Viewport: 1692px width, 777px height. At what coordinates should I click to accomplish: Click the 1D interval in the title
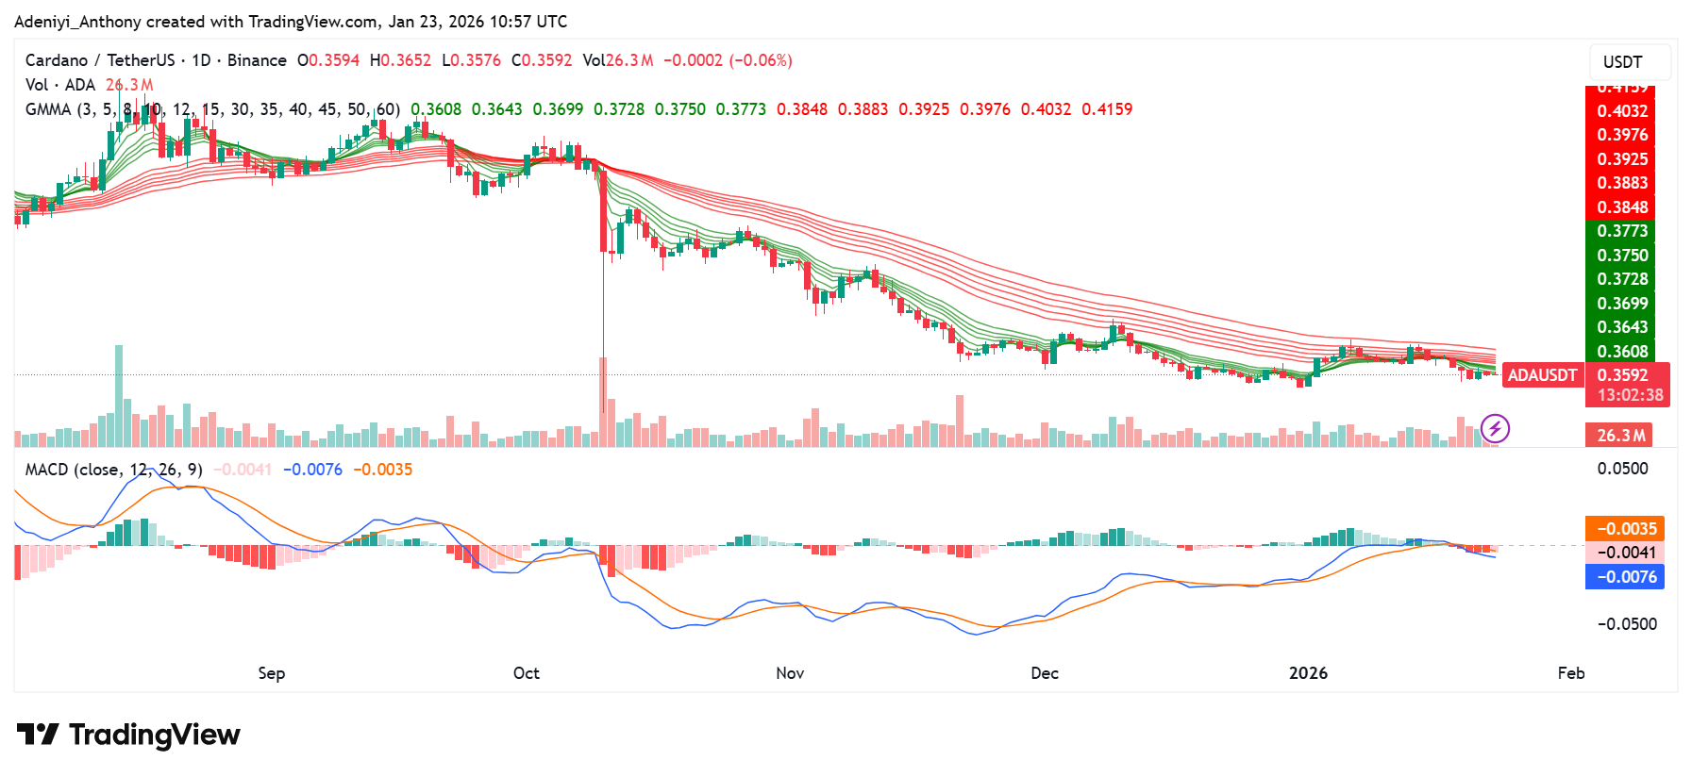tap(201, 60)
